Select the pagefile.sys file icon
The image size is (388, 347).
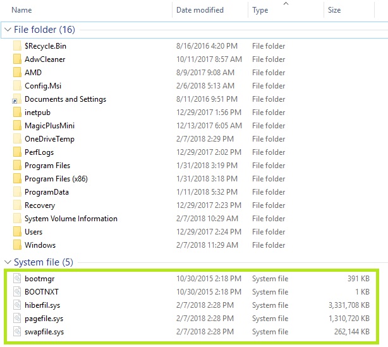[17, 319]
